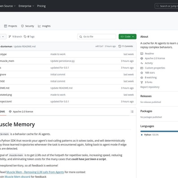Click the blue Python color dot

point(142,135)
